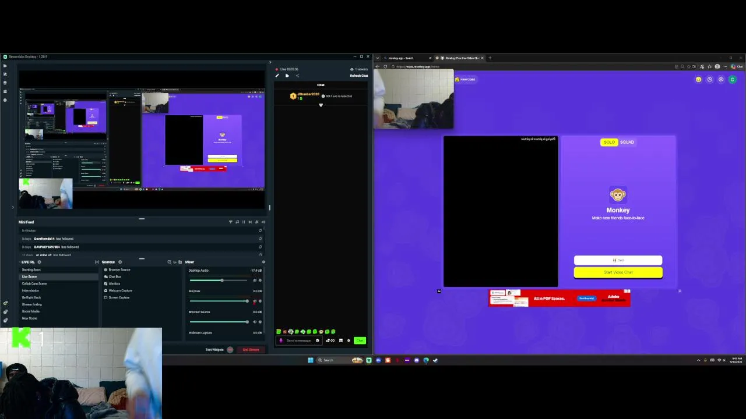The height and width of the screenshot is (419, 746).
Task: Click Refresh Chat in Streamlabs
Action: [x=358, y=76]
